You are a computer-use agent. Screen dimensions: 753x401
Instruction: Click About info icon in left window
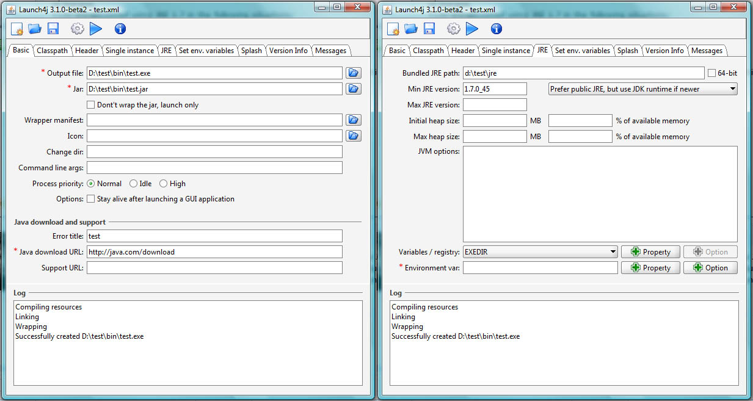click(120, 29)
